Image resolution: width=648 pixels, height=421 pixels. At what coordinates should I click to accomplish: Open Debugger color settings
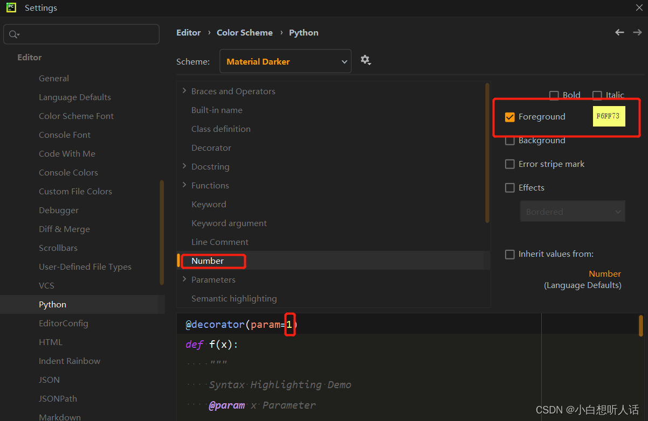[59, 210]
